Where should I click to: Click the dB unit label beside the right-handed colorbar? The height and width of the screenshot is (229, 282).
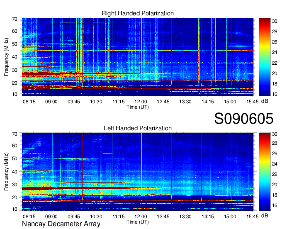pos(265,101)
